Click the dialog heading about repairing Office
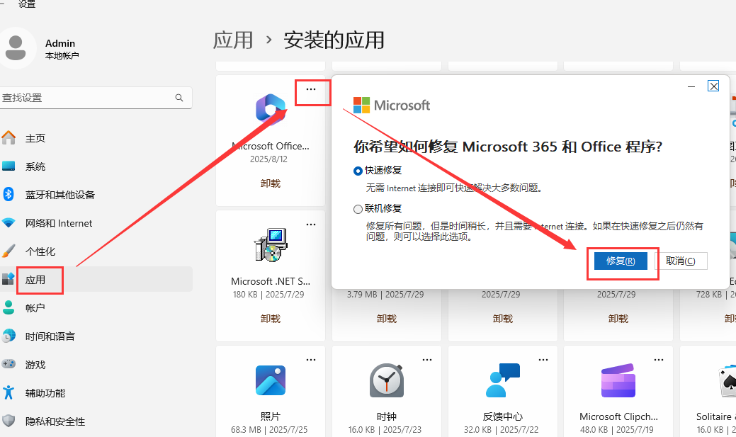The image size is (736, 437). pos(508,147)
